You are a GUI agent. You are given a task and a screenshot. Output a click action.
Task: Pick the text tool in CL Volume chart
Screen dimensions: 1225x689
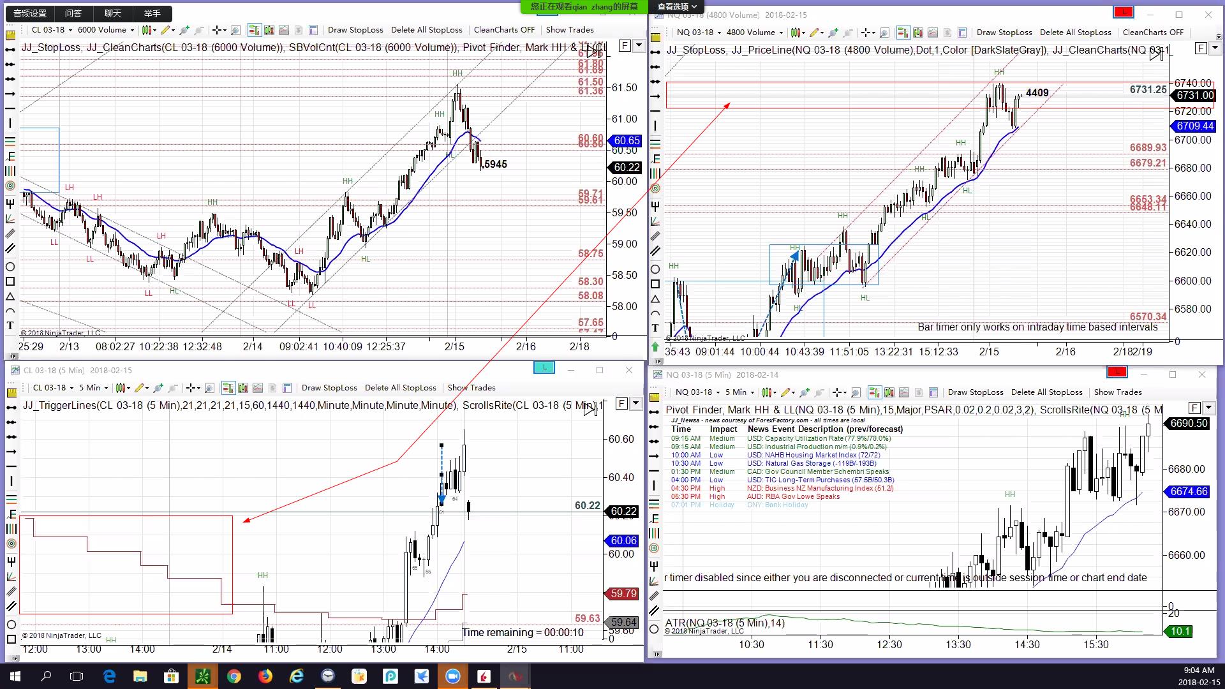point(10,325)
